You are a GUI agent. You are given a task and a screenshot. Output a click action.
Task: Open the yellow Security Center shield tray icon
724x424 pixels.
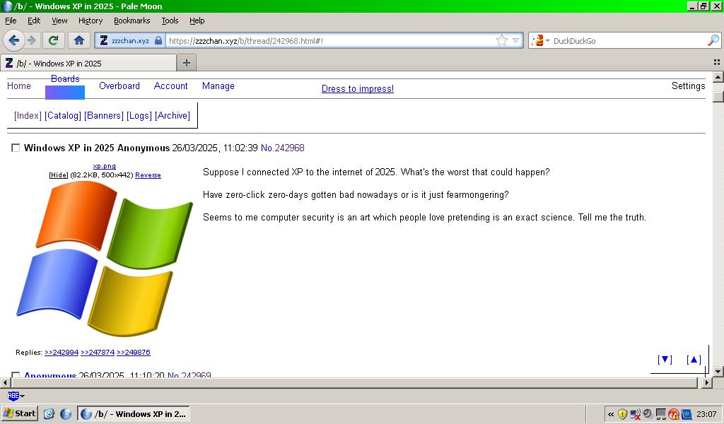pyautogui.click(x=622, y=414)
